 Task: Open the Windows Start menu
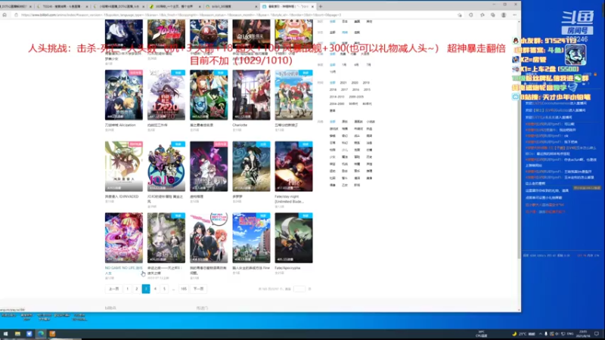pyautogui.click(x=5, y=334)
